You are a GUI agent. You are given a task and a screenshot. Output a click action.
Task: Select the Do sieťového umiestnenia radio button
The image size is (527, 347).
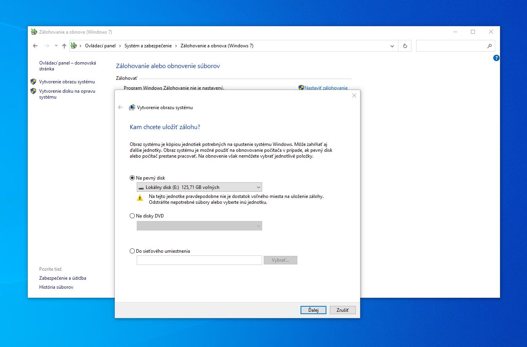(x=132, y=251)
